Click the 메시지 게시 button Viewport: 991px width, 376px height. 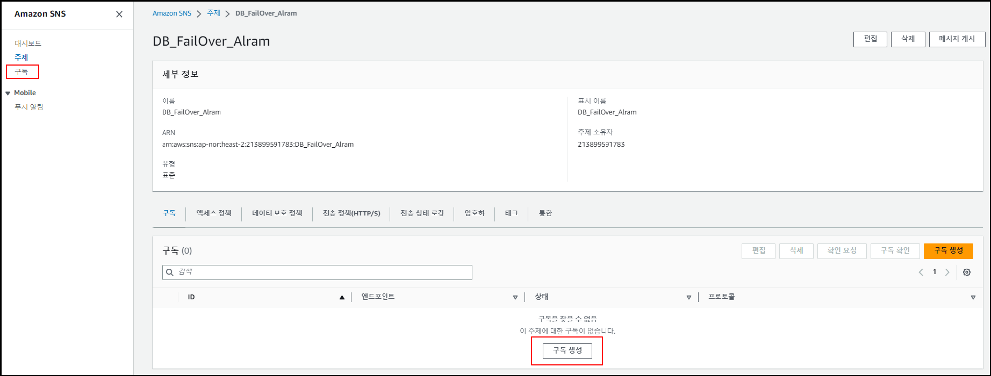click(x=957, y=39)
